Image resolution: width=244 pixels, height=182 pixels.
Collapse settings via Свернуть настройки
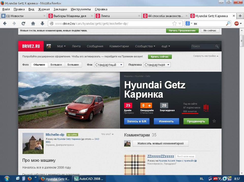click(x=206, y=56)
